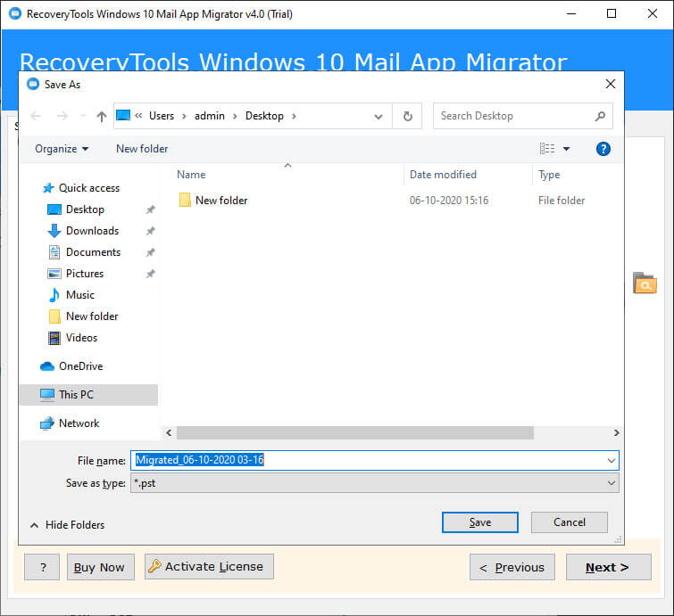This screenshot has width=674, height=616.
Task: Click the horizontal scrollbar left arrow
Action: pyautogui.click(x=169, y=432)
